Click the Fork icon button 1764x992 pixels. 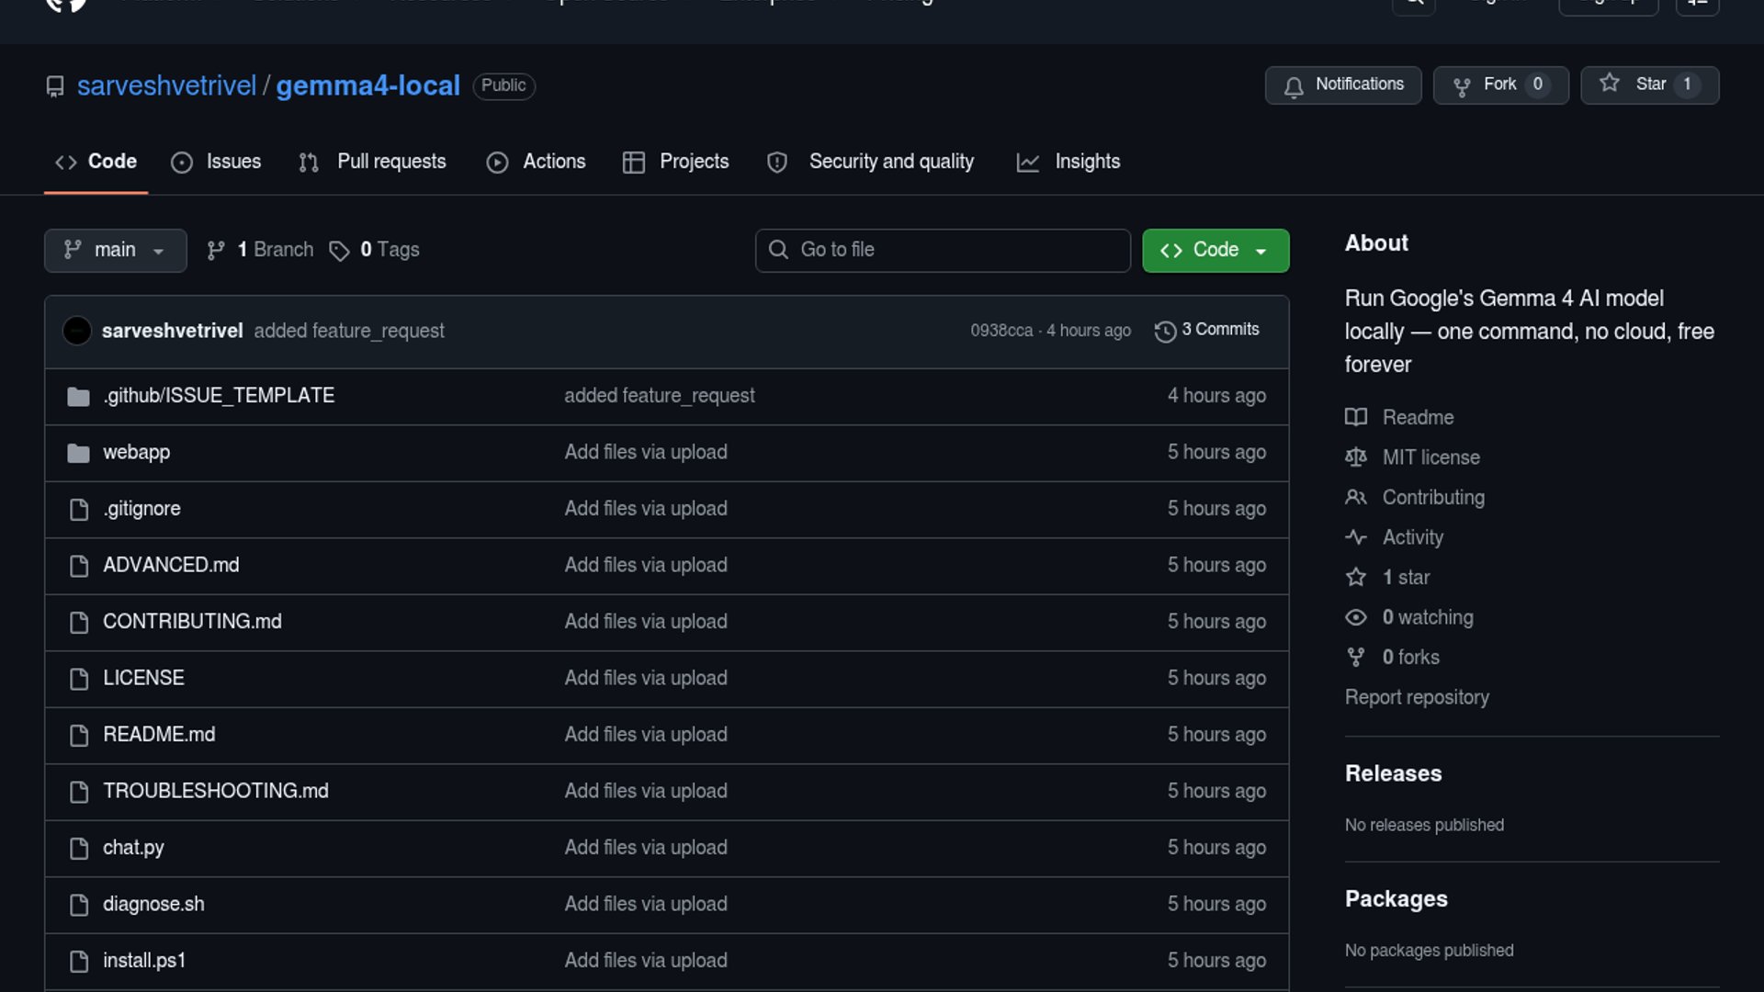point(1462,86)
